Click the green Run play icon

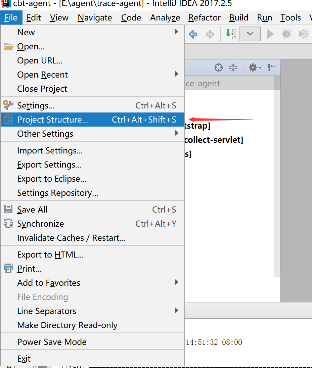pyautogui.click(x=270, y=34)
